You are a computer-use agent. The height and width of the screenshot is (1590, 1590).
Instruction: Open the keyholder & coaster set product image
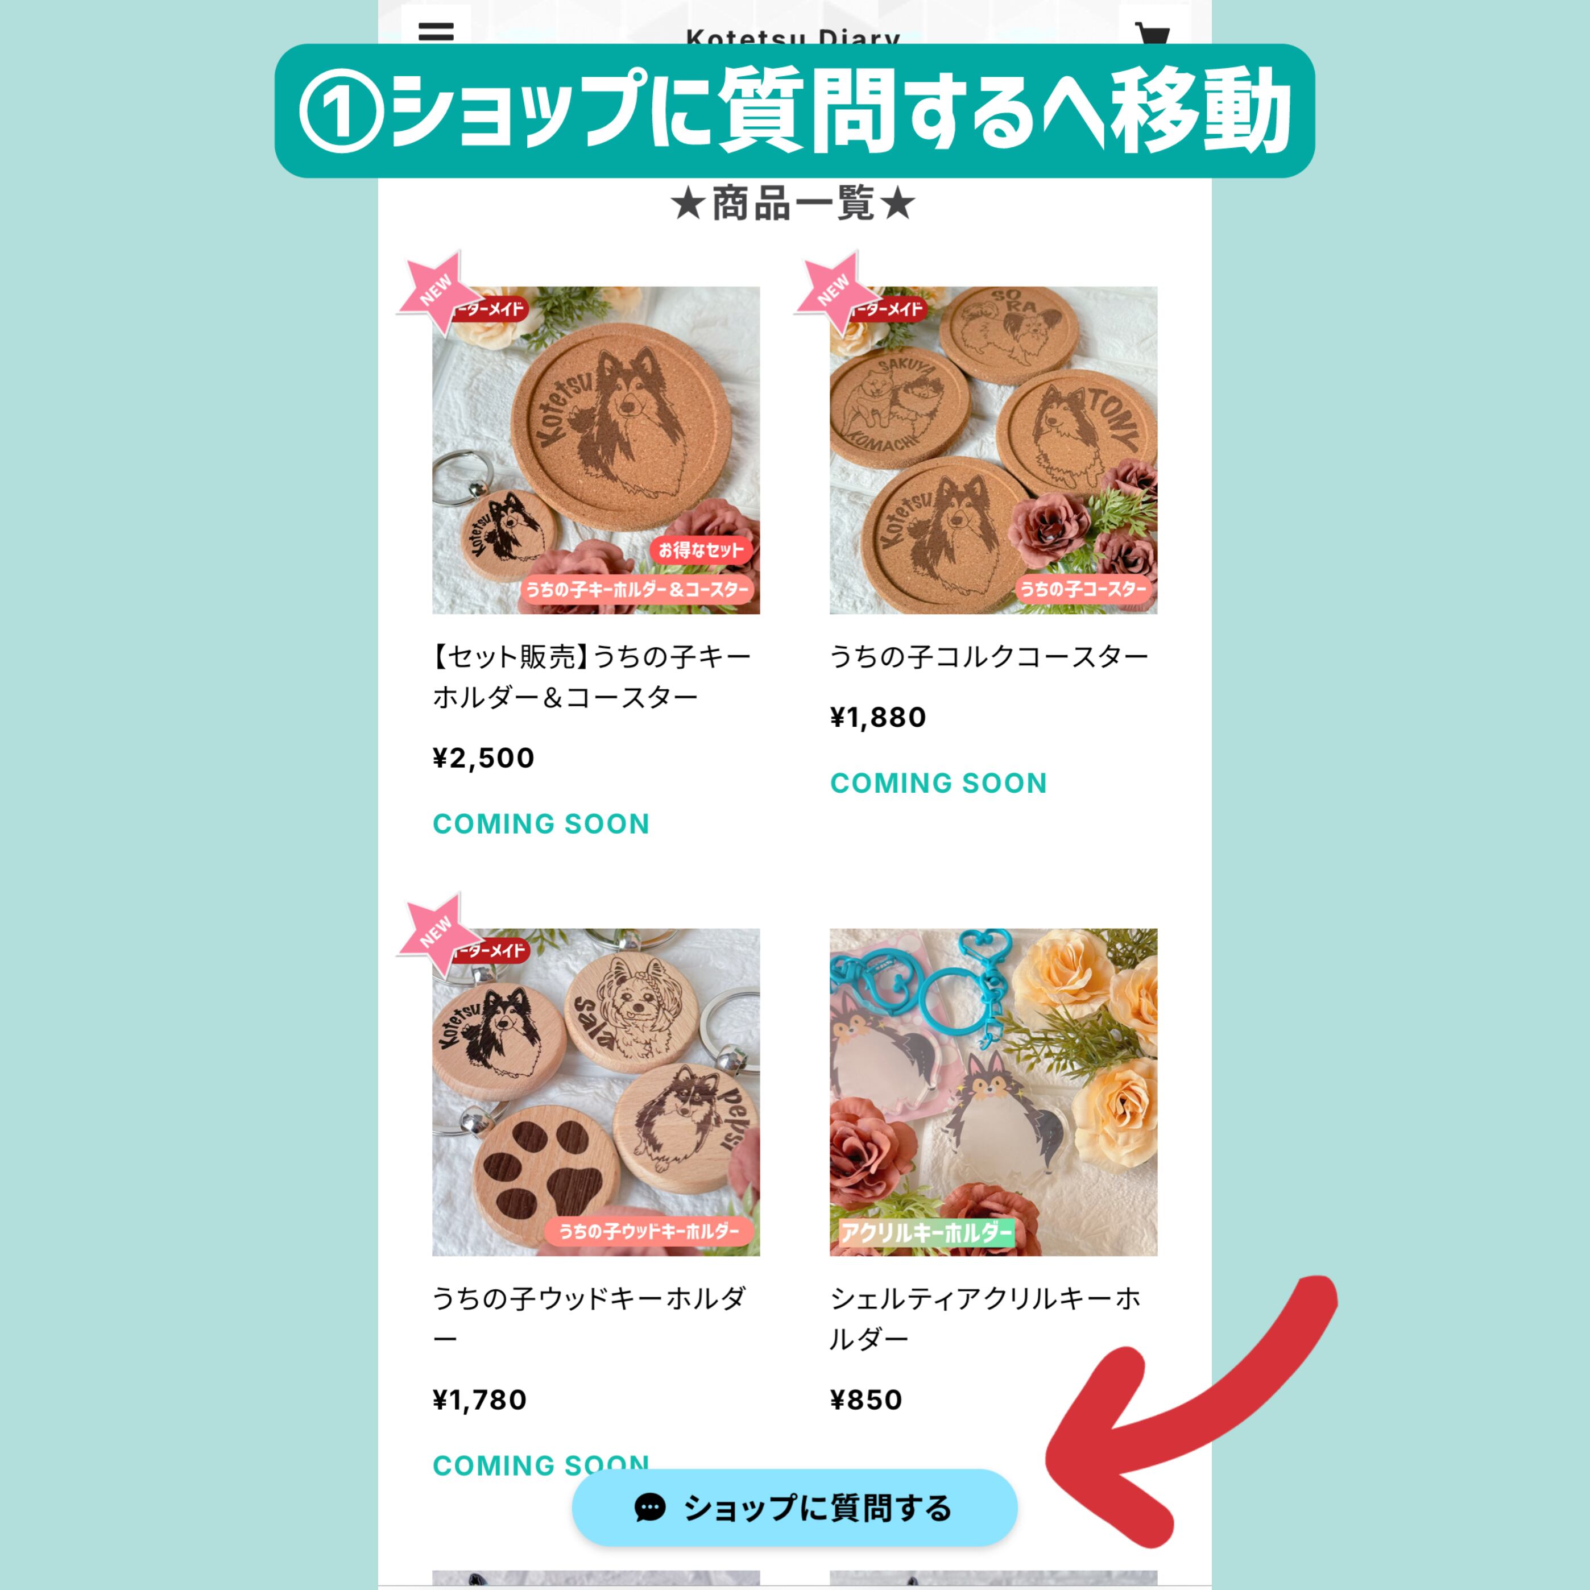point(596,450)
